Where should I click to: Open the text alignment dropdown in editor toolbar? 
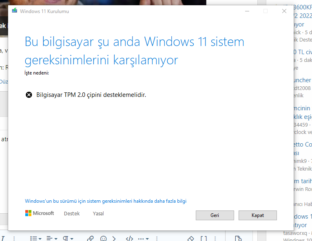coord(52,239)
